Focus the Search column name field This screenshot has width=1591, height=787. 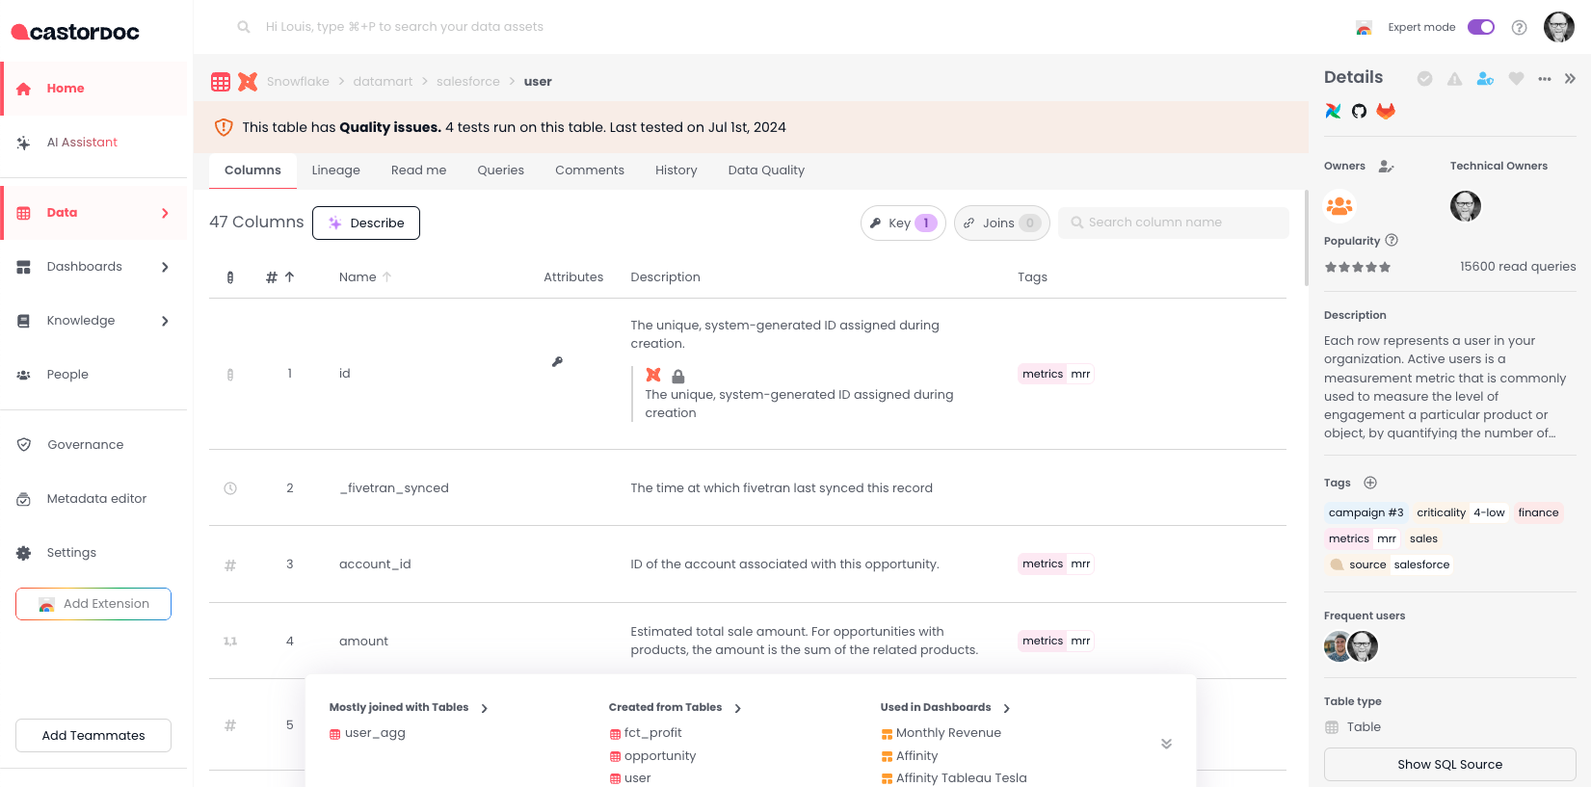click(x=1174, y=223)
